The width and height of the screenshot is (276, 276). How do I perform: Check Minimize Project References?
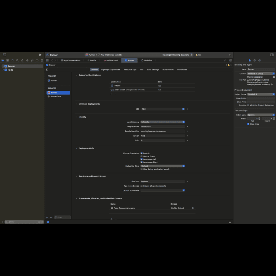tap(248, 105)
